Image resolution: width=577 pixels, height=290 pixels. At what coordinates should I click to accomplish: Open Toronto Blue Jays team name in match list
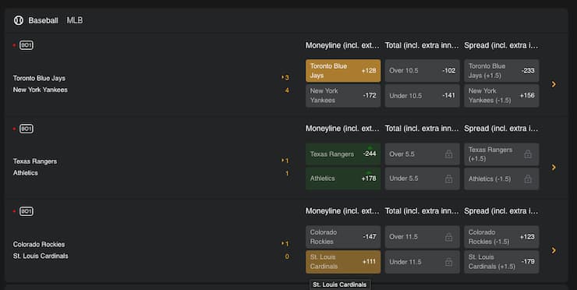click(x=39, y=78)
